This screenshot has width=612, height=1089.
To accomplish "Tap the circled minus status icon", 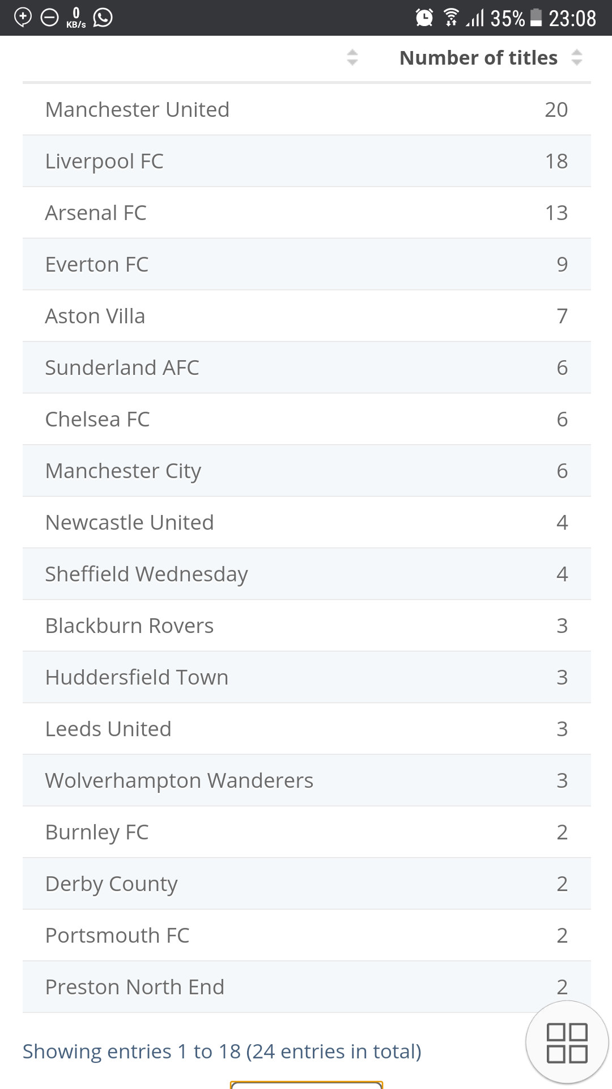I will (50, 18).
